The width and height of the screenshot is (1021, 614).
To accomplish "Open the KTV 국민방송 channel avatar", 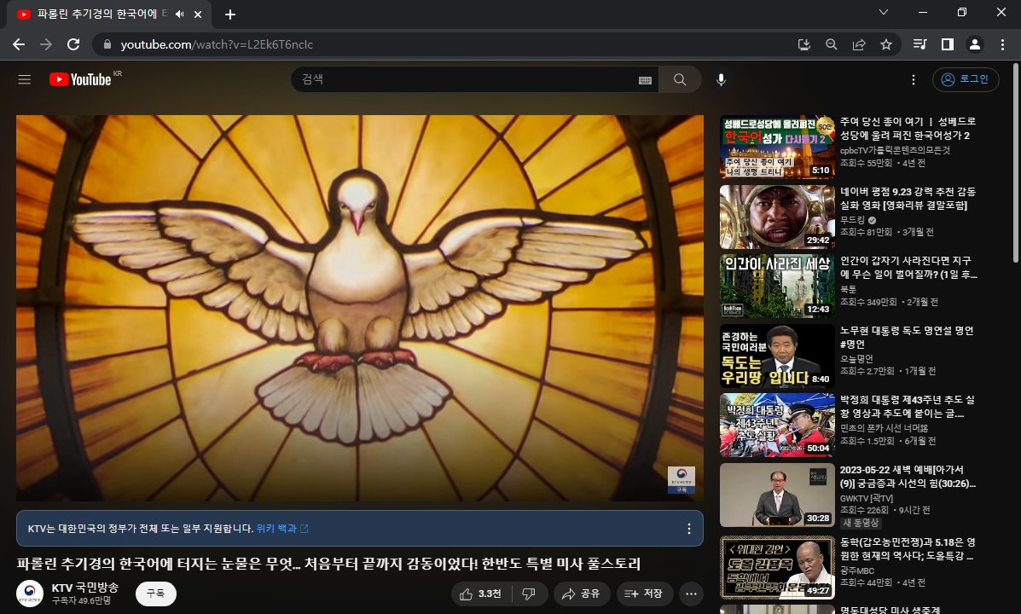I will point(30,594).
